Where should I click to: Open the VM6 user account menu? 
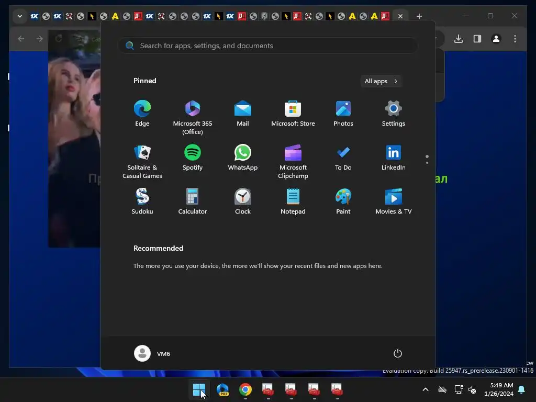pyautogui.click(x=152, y=353)
